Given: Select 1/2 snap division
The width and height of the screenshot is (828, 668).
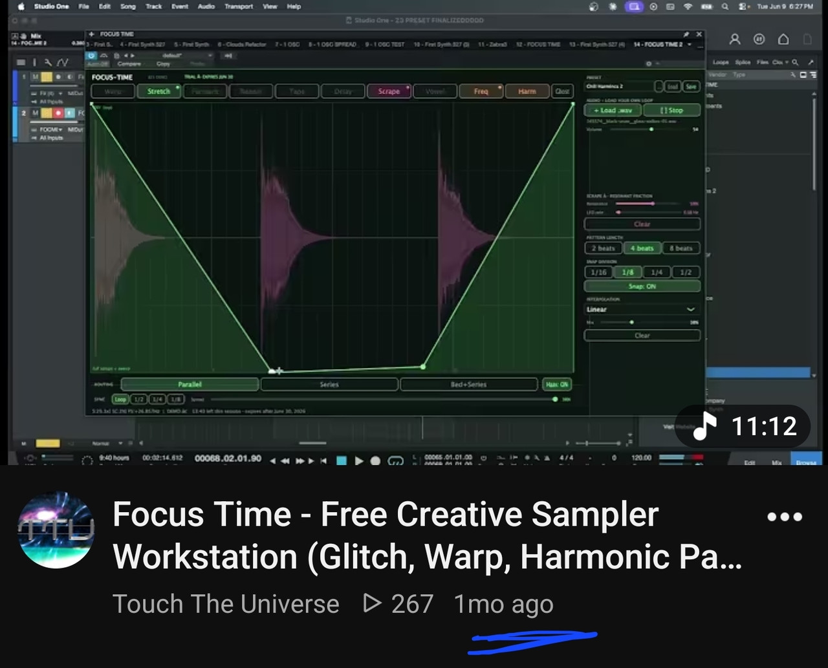Looking at the screenshot, I should 686,272.
